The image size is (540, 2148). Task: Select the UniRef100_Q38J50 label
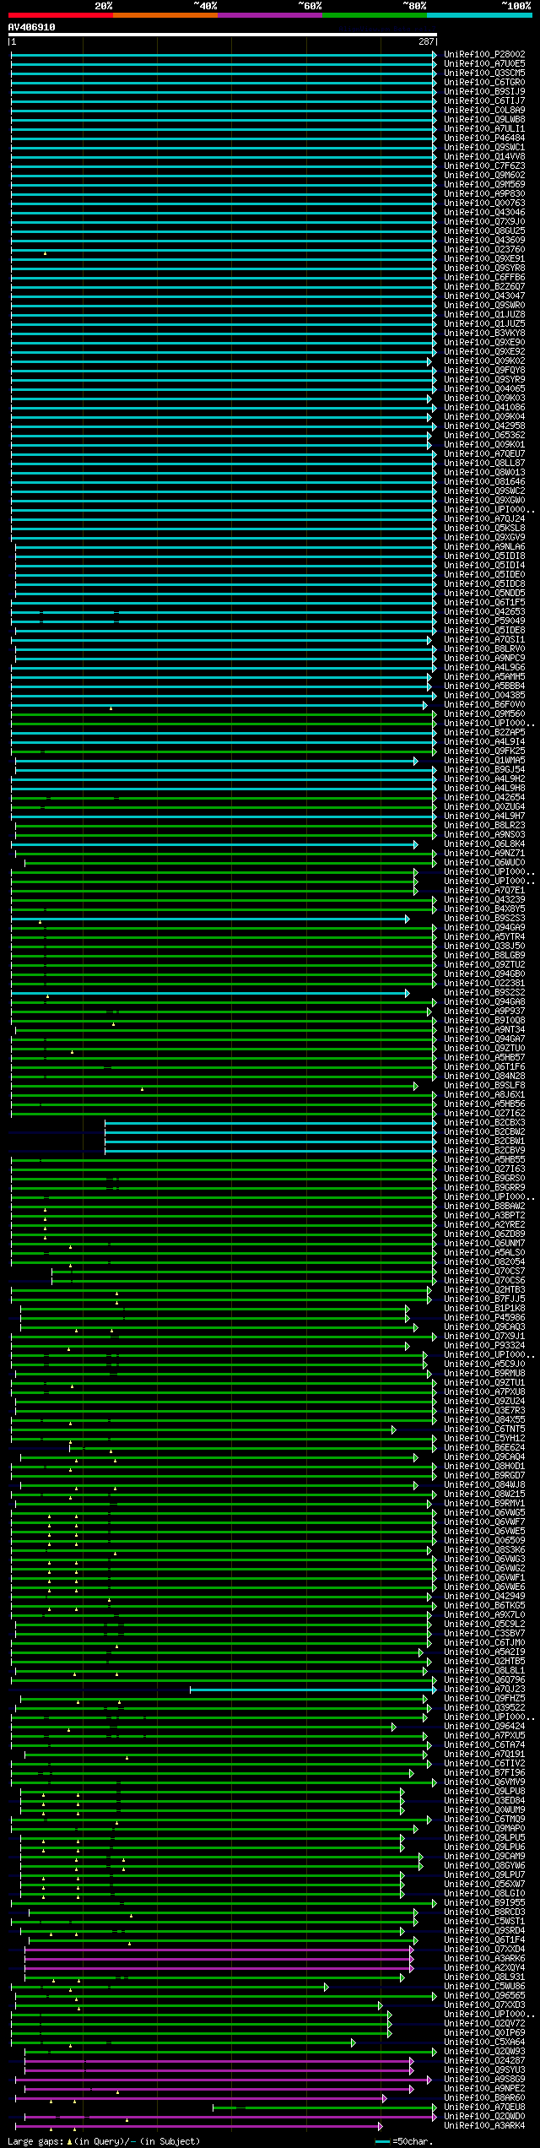point(484,947)
